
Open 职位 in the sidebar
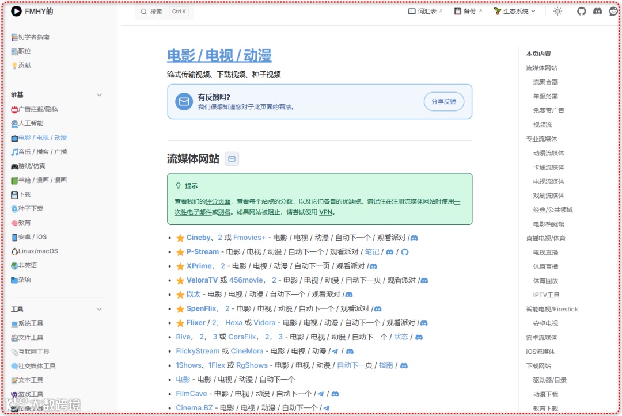pyautogui.click(x=21, y=51)
